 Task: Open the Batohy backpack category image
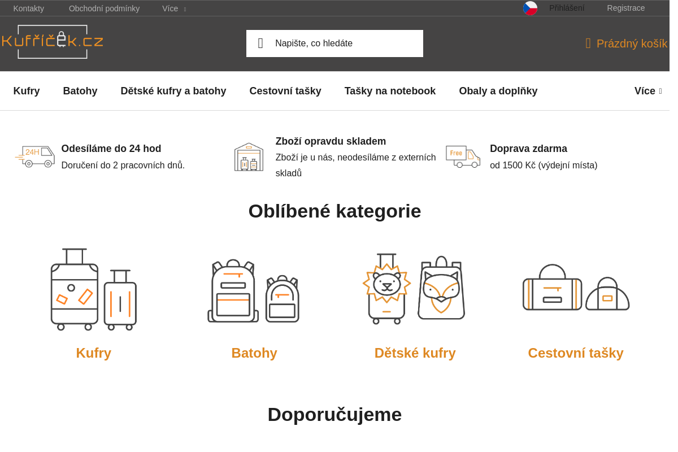click(x=254, y=291)
